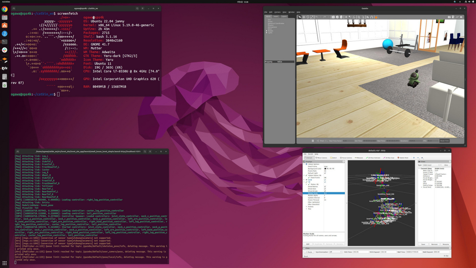Screen dimensions: 476x268
Task: Expand the Grid display entry
Action: [x=304, y=180]
